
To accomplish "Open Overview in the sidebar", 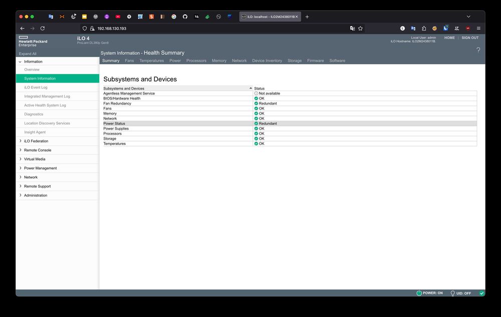I will [x=32, y=69].
